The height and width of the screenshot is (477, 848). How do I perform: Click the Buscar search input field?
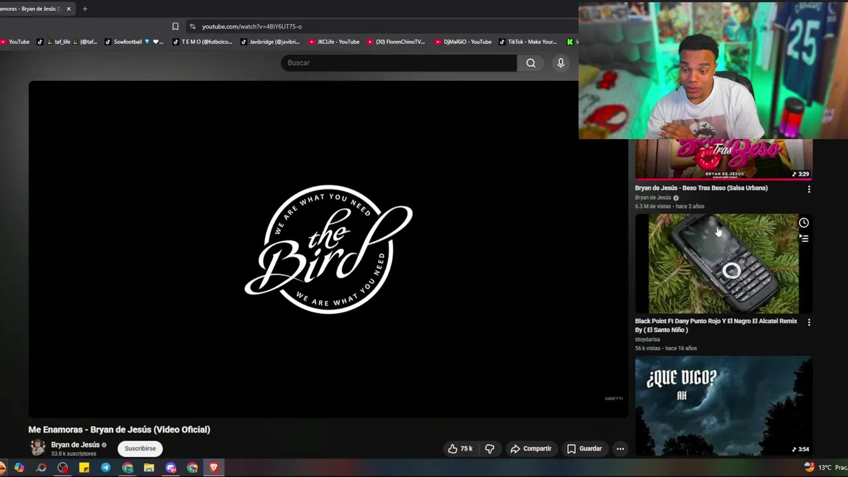point(399,63)
